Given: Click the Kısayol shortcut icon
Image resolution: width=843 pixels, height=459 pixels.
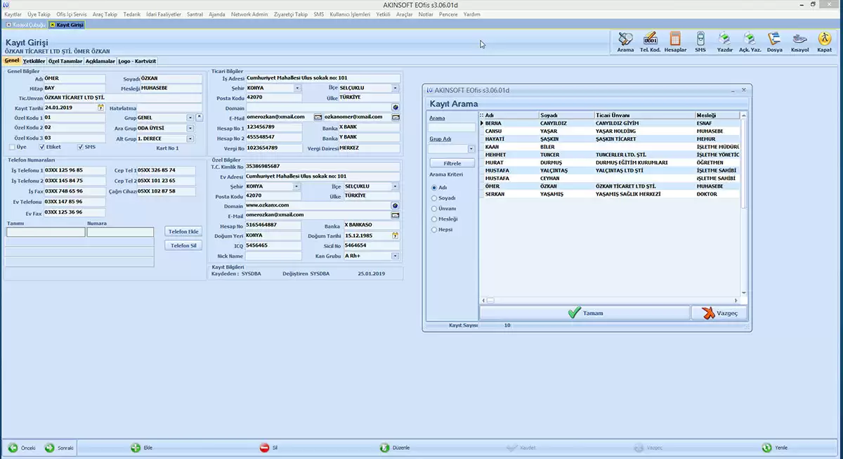Looking at the screenshot, I should point(799,41).
